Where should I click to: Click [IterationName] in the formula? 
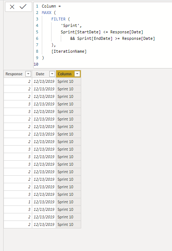[69, 51]
